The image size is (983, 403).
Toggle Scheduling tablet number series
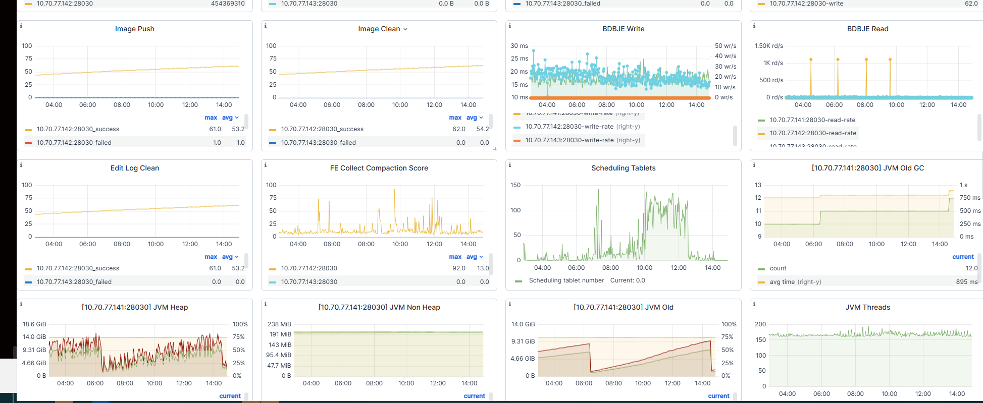pyautogui.click(x=566, y=280)
